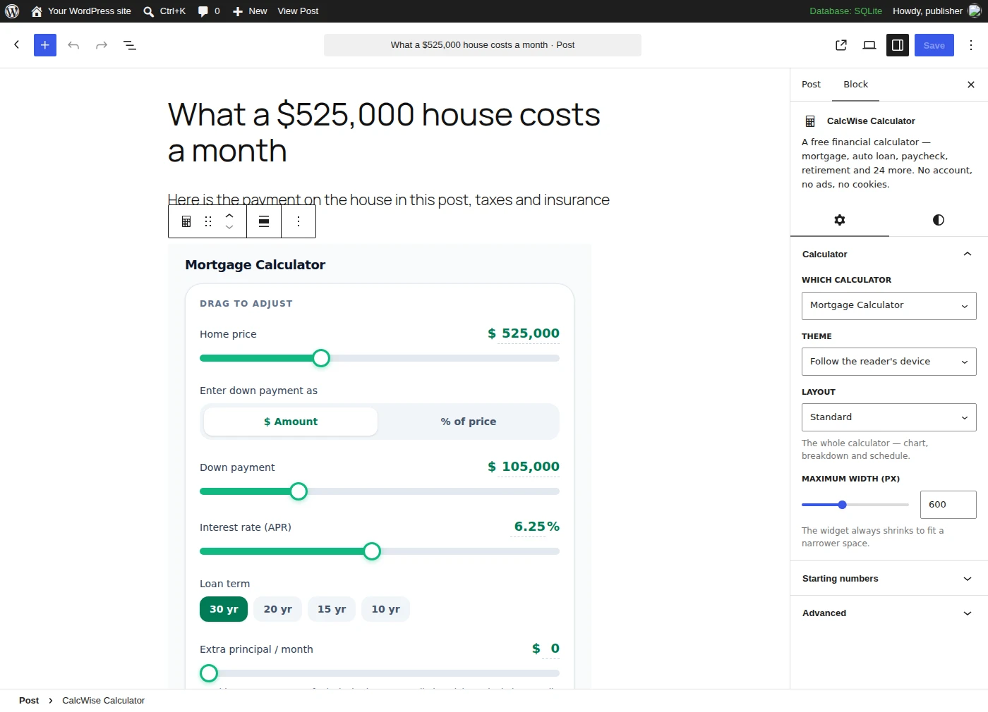988x712 pixels.
Task: Open the Theme dropdown
Action: point(889,362)
